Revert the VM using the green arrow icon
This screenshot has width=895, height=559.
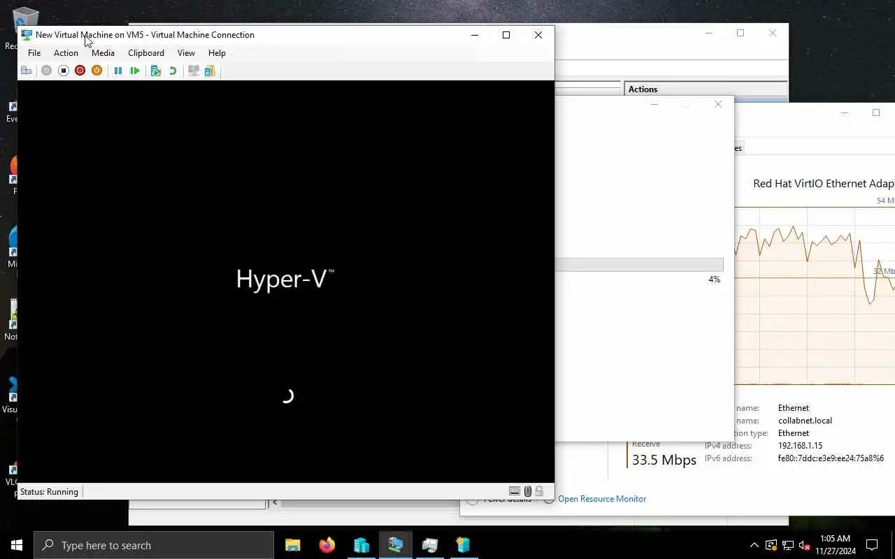point(173,71)
